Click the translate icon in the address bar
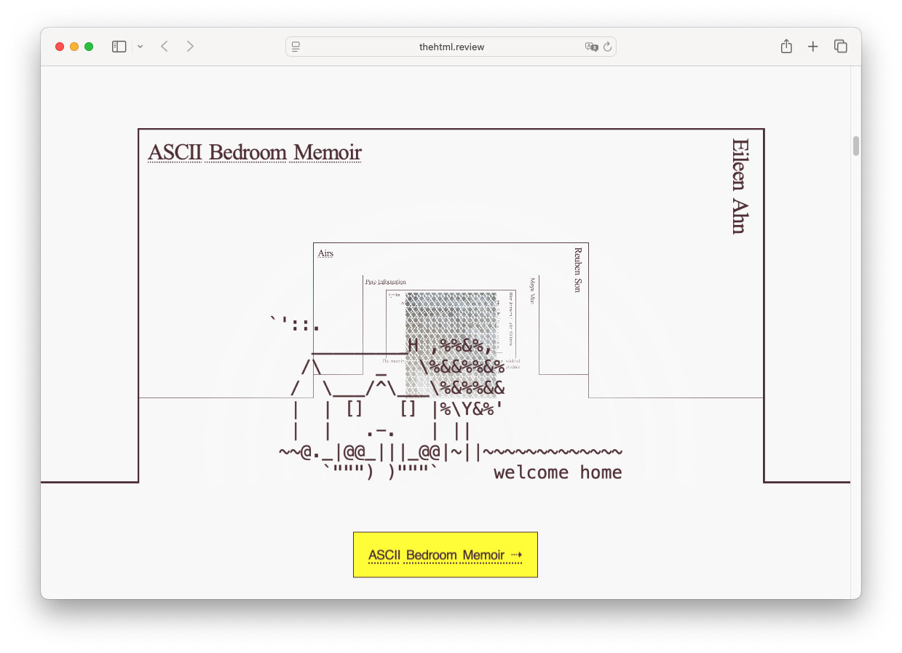The height and width of the screenshot is (653, 902). click(591, 47)
